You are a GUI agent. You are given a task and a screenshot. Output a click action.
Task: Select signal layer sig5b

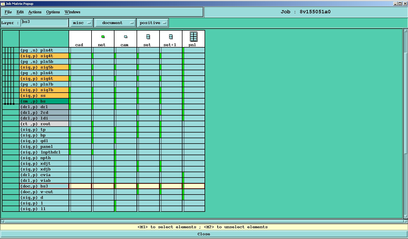44,67
